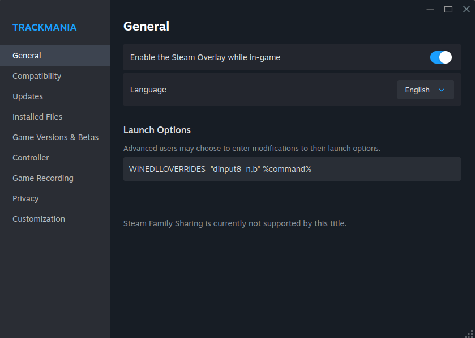Switch to Game Versions & Betas

point(55,137)
